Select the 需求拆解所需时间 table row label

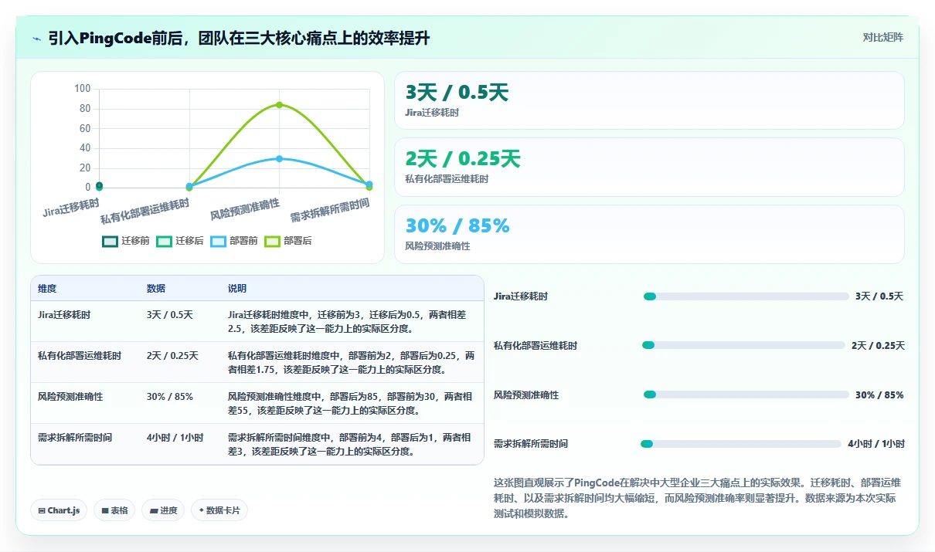[75, 438]
